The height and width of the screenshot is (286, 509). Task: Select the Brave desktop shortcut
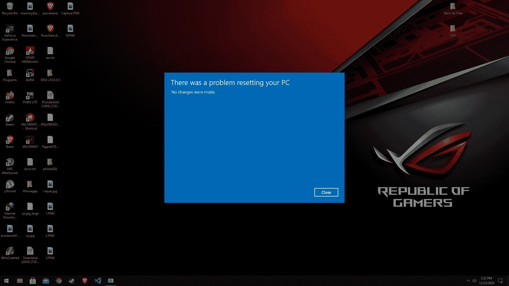click(10, 142)
